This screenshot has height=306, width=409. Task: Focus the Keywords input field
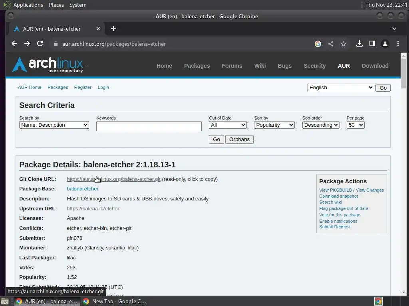point(149,126)
